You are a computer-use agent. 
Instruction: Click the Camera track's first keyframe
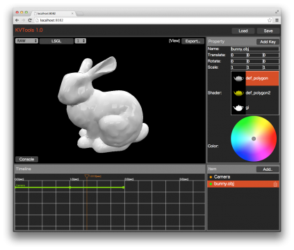click(x=15, y=187)
